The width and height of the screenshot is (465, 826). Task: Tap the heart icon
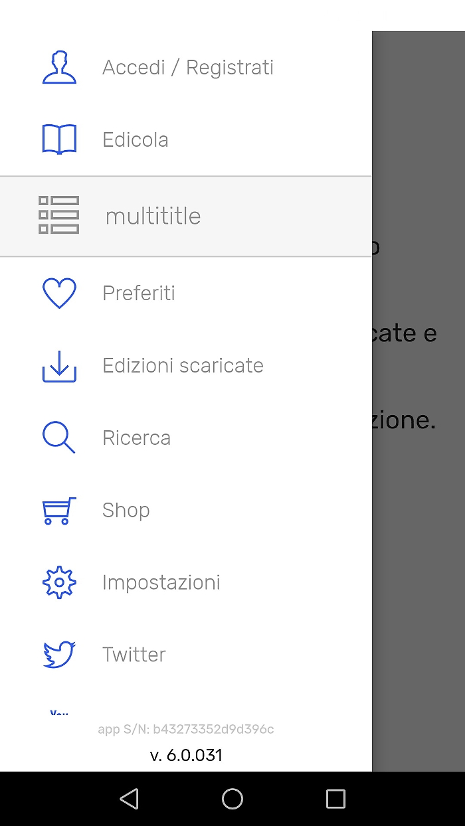pyautogui.click(x=59, y=293)
